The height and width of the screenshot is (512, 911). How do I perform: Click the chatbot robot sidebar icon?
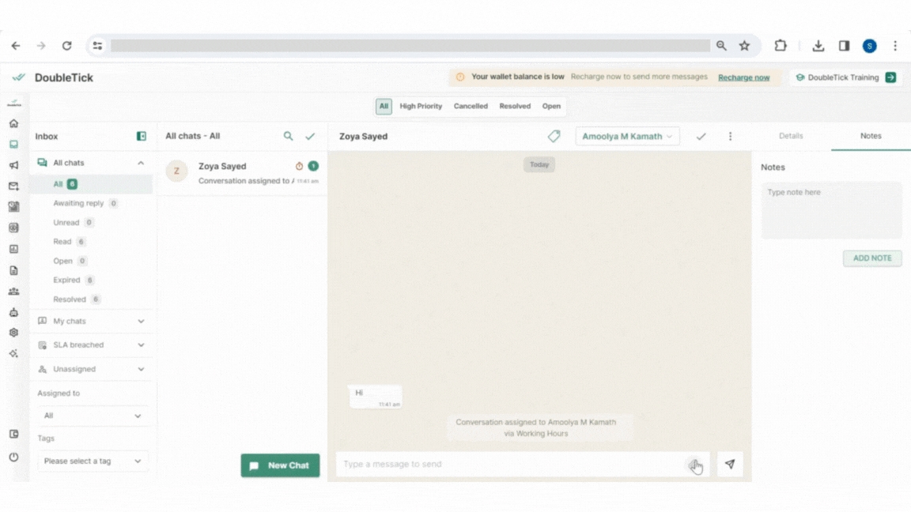click(13, 312)
